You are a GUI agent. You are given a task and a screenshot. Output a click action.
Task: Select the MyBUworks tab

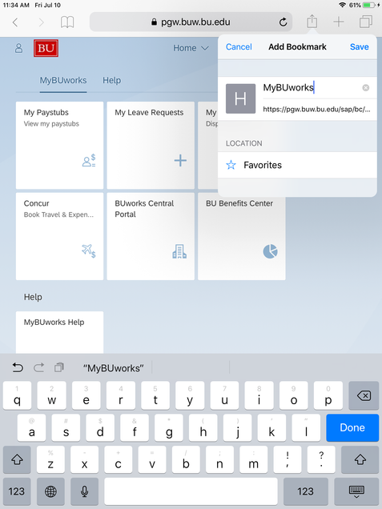(63, 80)
